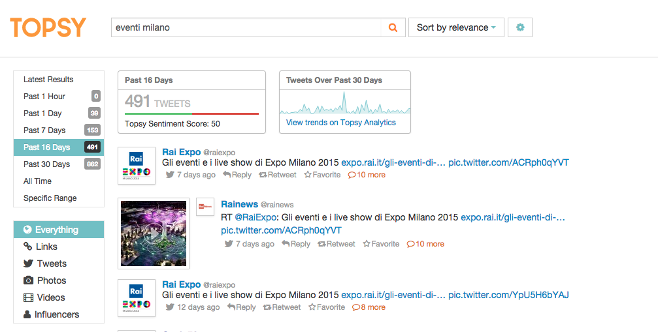Open Rai Expo avatar on 12 days ago tweet
Viewport: 658px width, 332px height.
tap(137, 298)
